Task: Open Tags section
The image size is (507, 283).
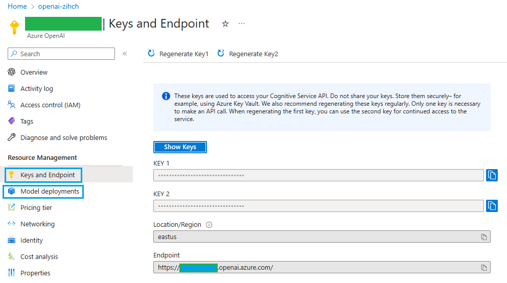Action: [x=27, y=122]
